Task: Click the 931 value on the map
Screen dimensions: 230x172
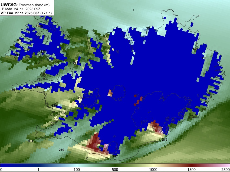Action: click(31, 141)
